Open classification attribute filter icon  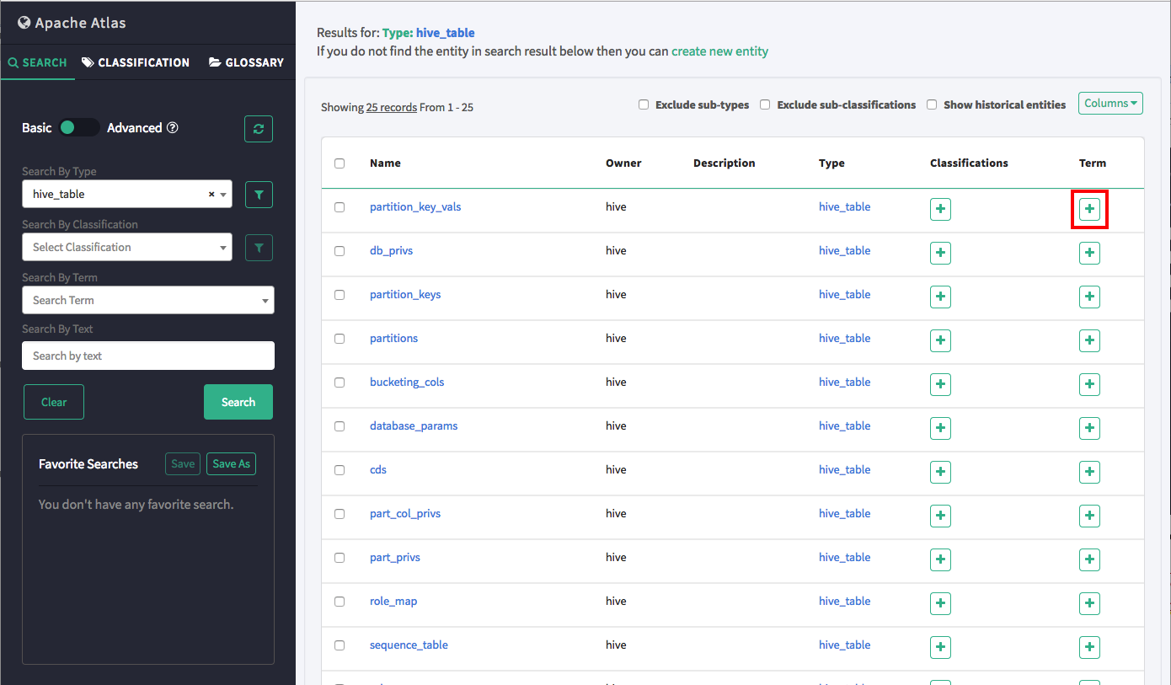pyautogui.click(x=259, y=248)
